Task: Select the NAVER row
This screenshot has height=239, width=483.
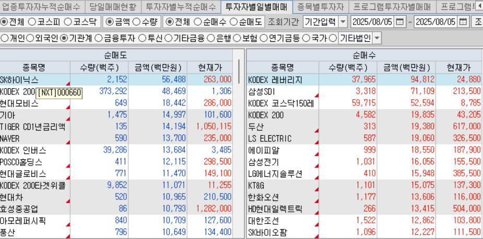Action: 116,139
